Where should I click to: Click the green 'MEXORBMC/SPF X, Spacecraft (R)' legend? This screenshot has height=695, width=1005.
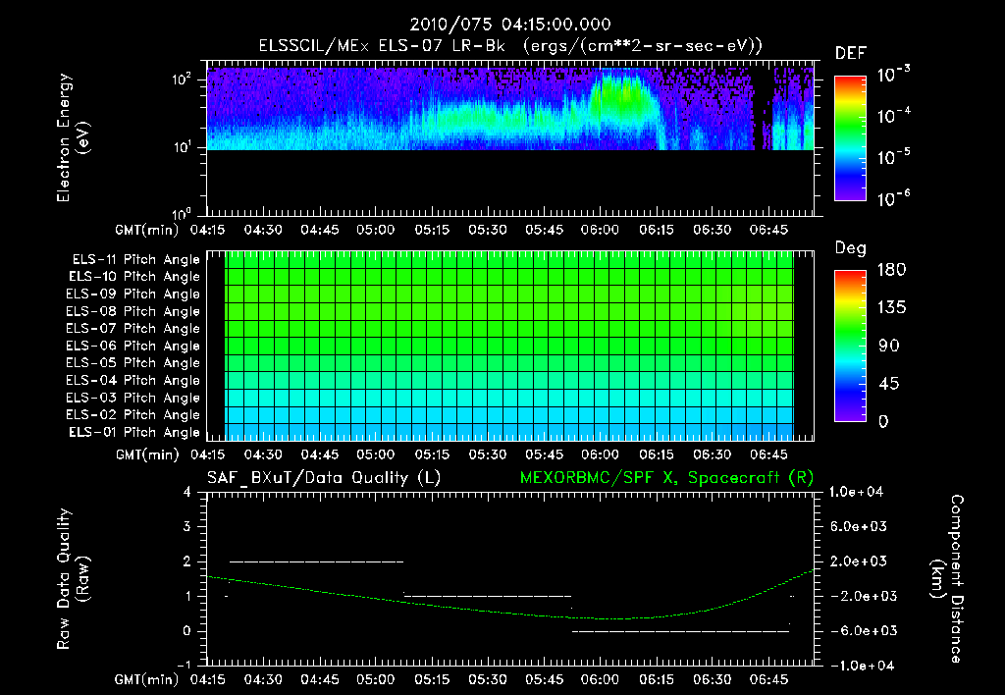tap(666, 478)
